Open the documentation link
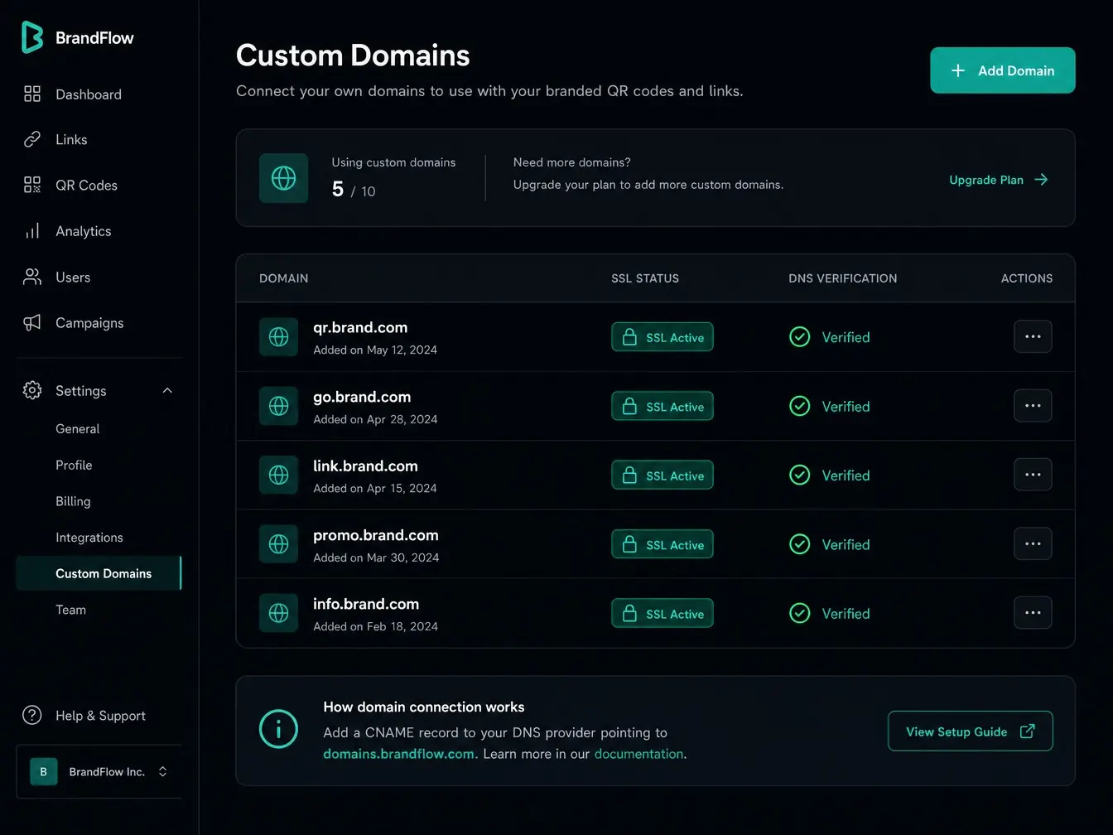Viewport: 1113px width, 835px height. click(638, 754)
